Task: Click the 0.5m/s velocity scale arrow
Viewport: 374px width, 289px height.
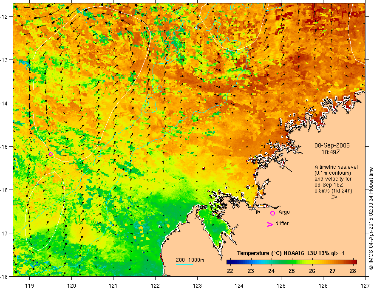Action: coord(329,197)
